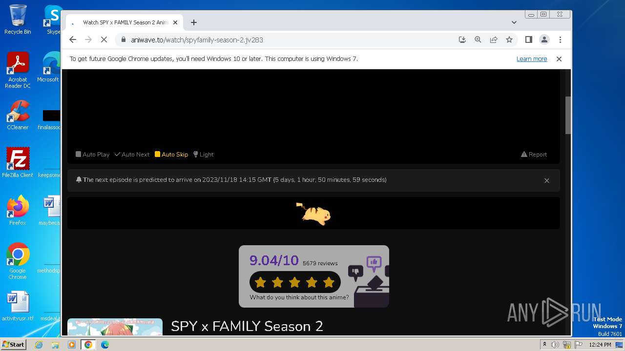Close the next episode notification
Screen dimensions: 625x351
[x=547, y=180]
